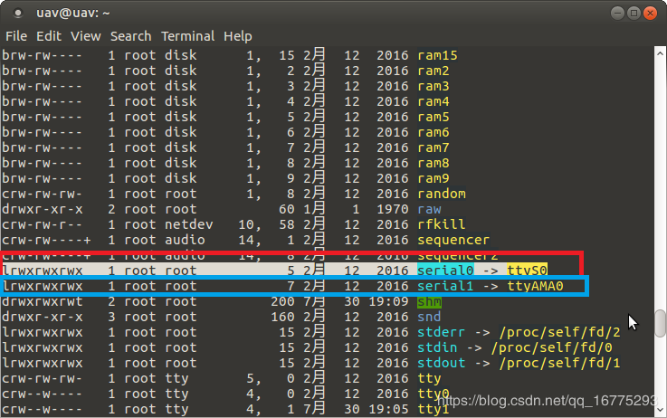
Task: Click the snd directory name
Action: pos(429,317)
